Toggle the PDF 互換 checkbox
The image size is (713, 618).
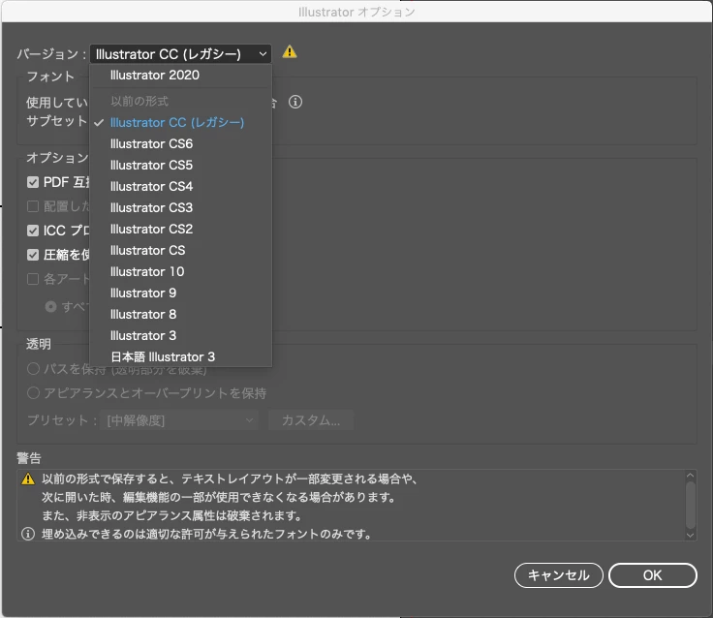click(33, 182)
